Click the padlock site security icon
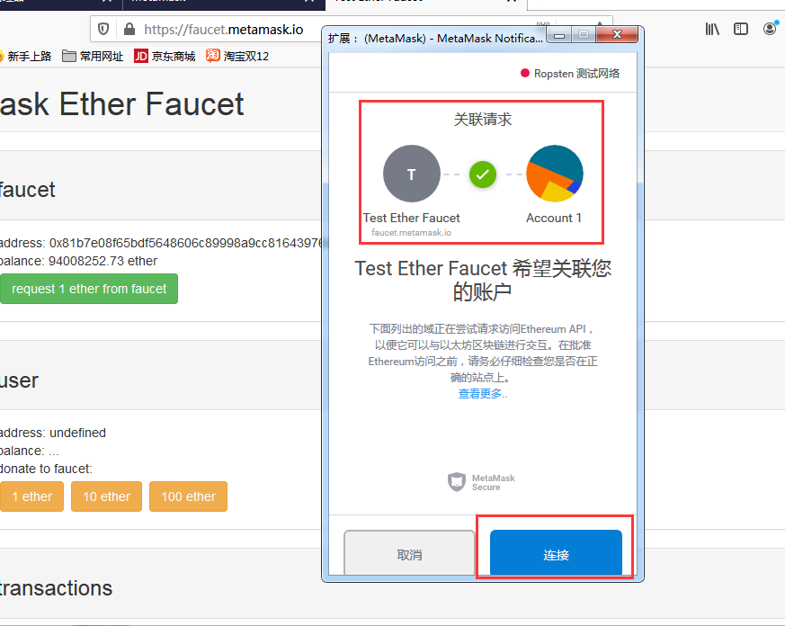The width and height of the screenshot is (785, 626). 129,29
